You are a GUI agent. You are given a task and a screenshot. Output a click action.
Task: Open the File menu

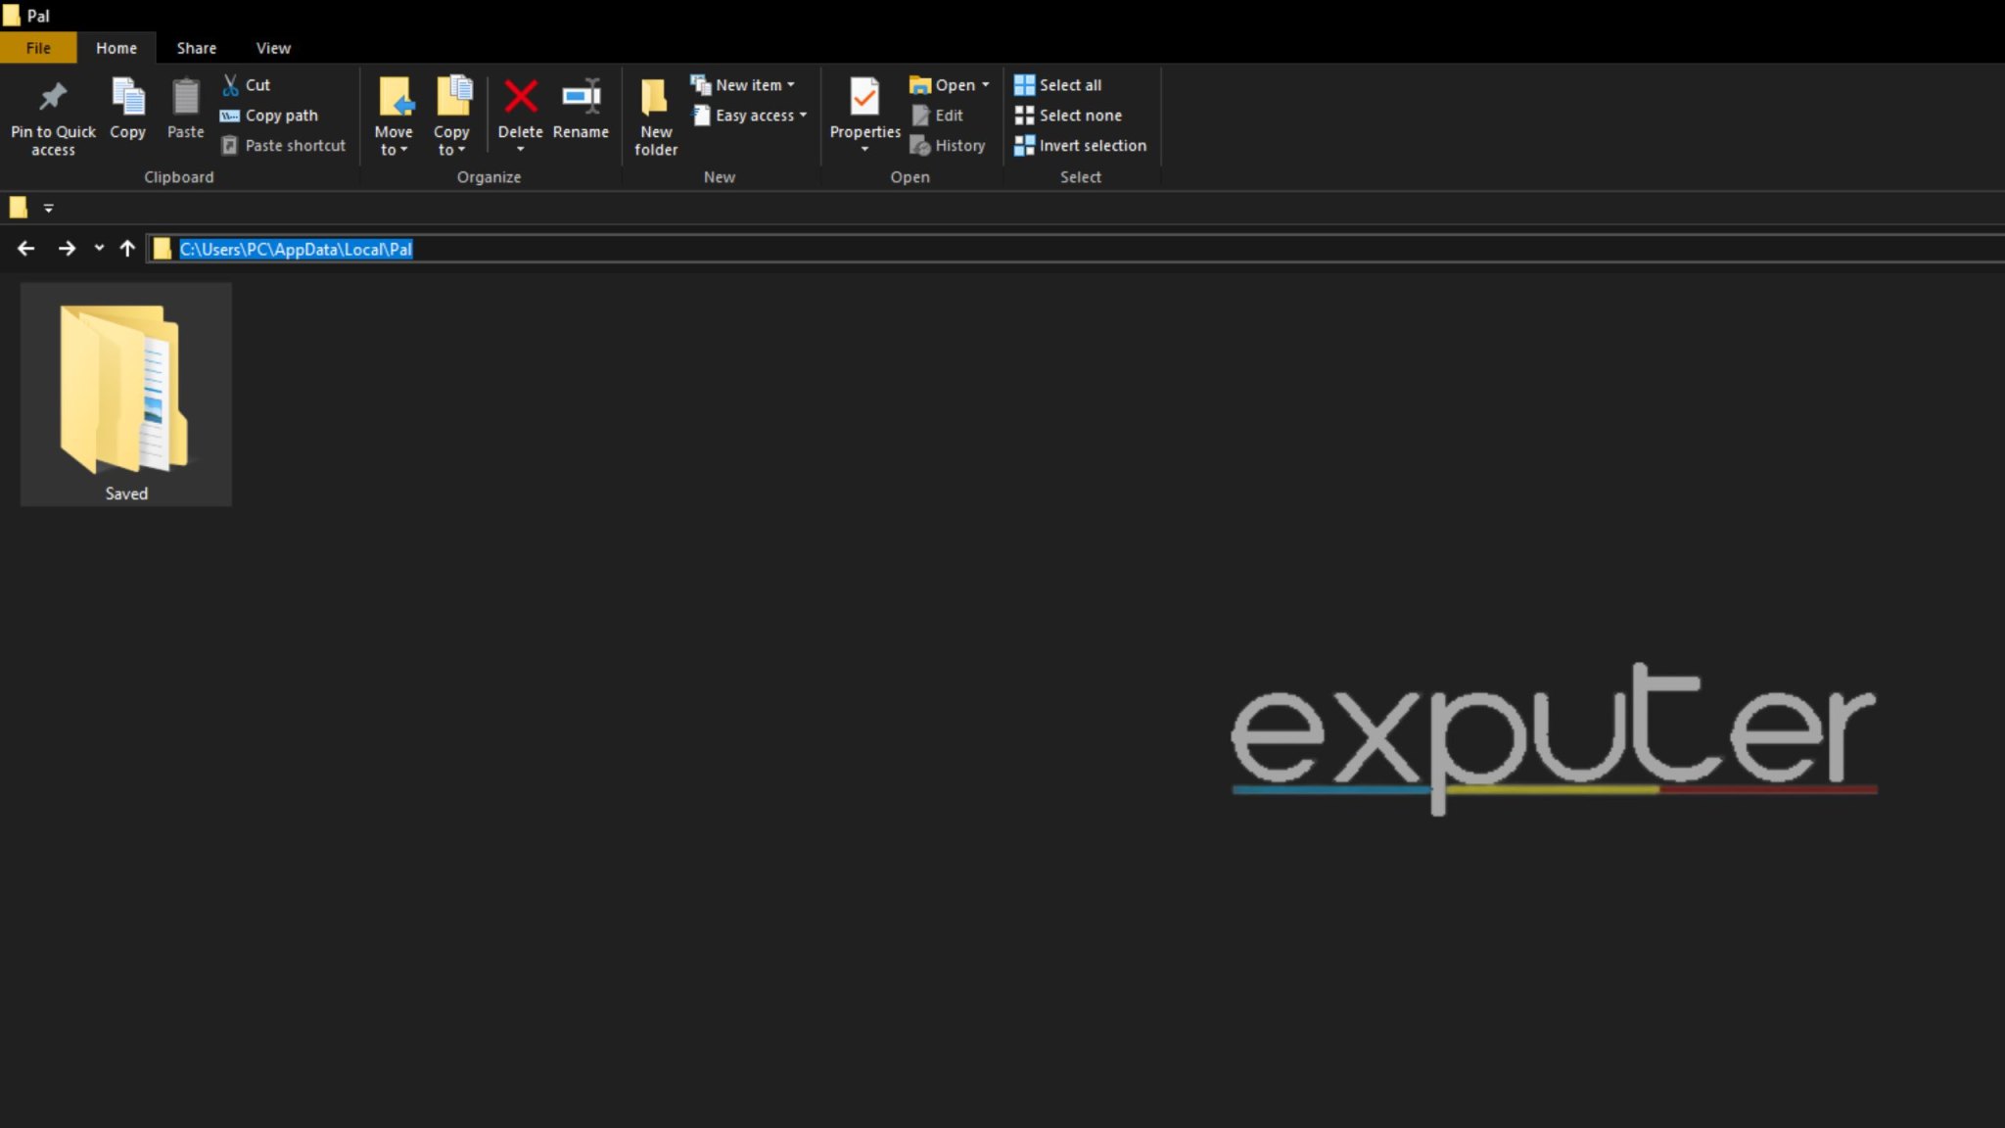[x=38, y=47]
